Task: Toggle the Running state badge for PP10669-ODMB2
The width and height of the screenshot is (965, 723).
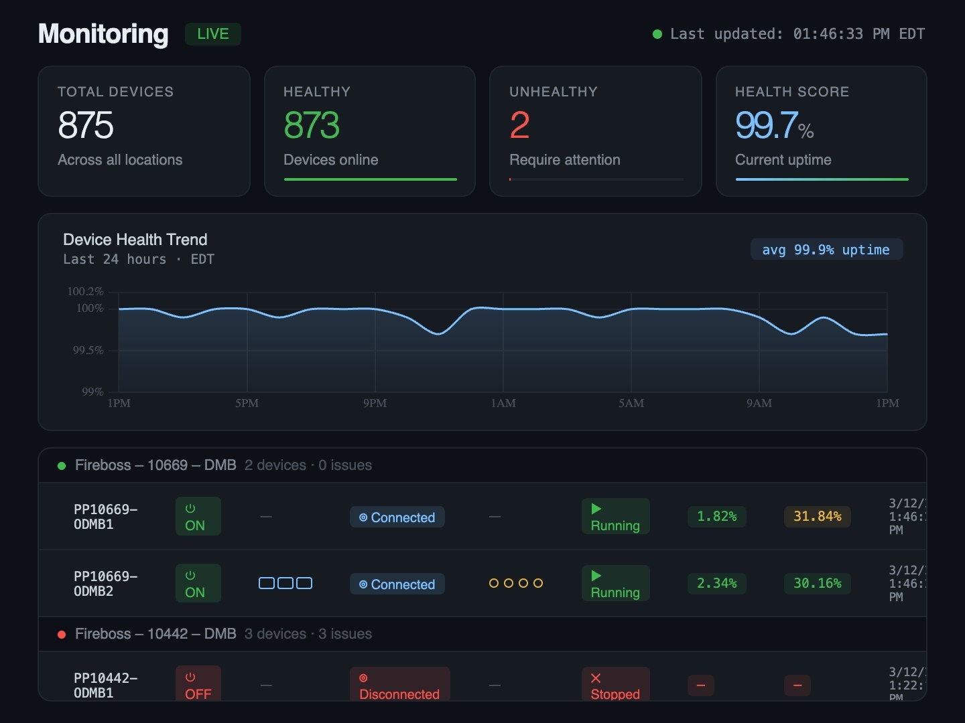Action: click(615, 584)
